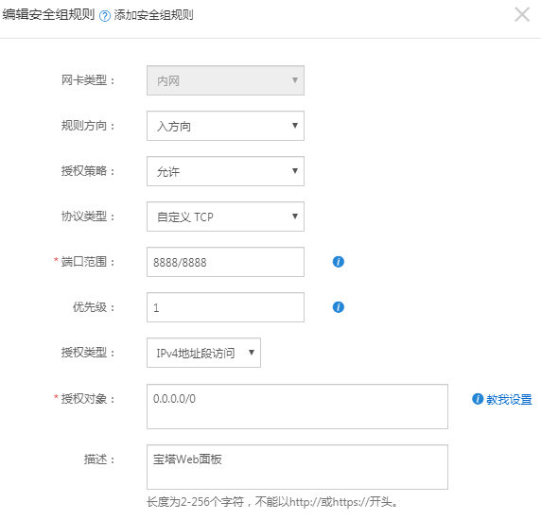The width and height of the screenshot is (541, 520).
Task: Click the info icon before 教我设置
Action: [478, 399]
